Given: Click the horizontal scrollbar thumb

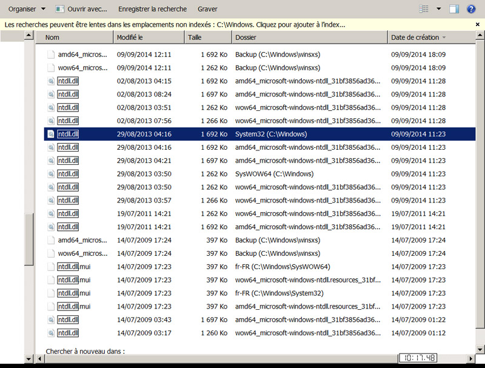Looking at the screenshot, I should tap(221, 359).
